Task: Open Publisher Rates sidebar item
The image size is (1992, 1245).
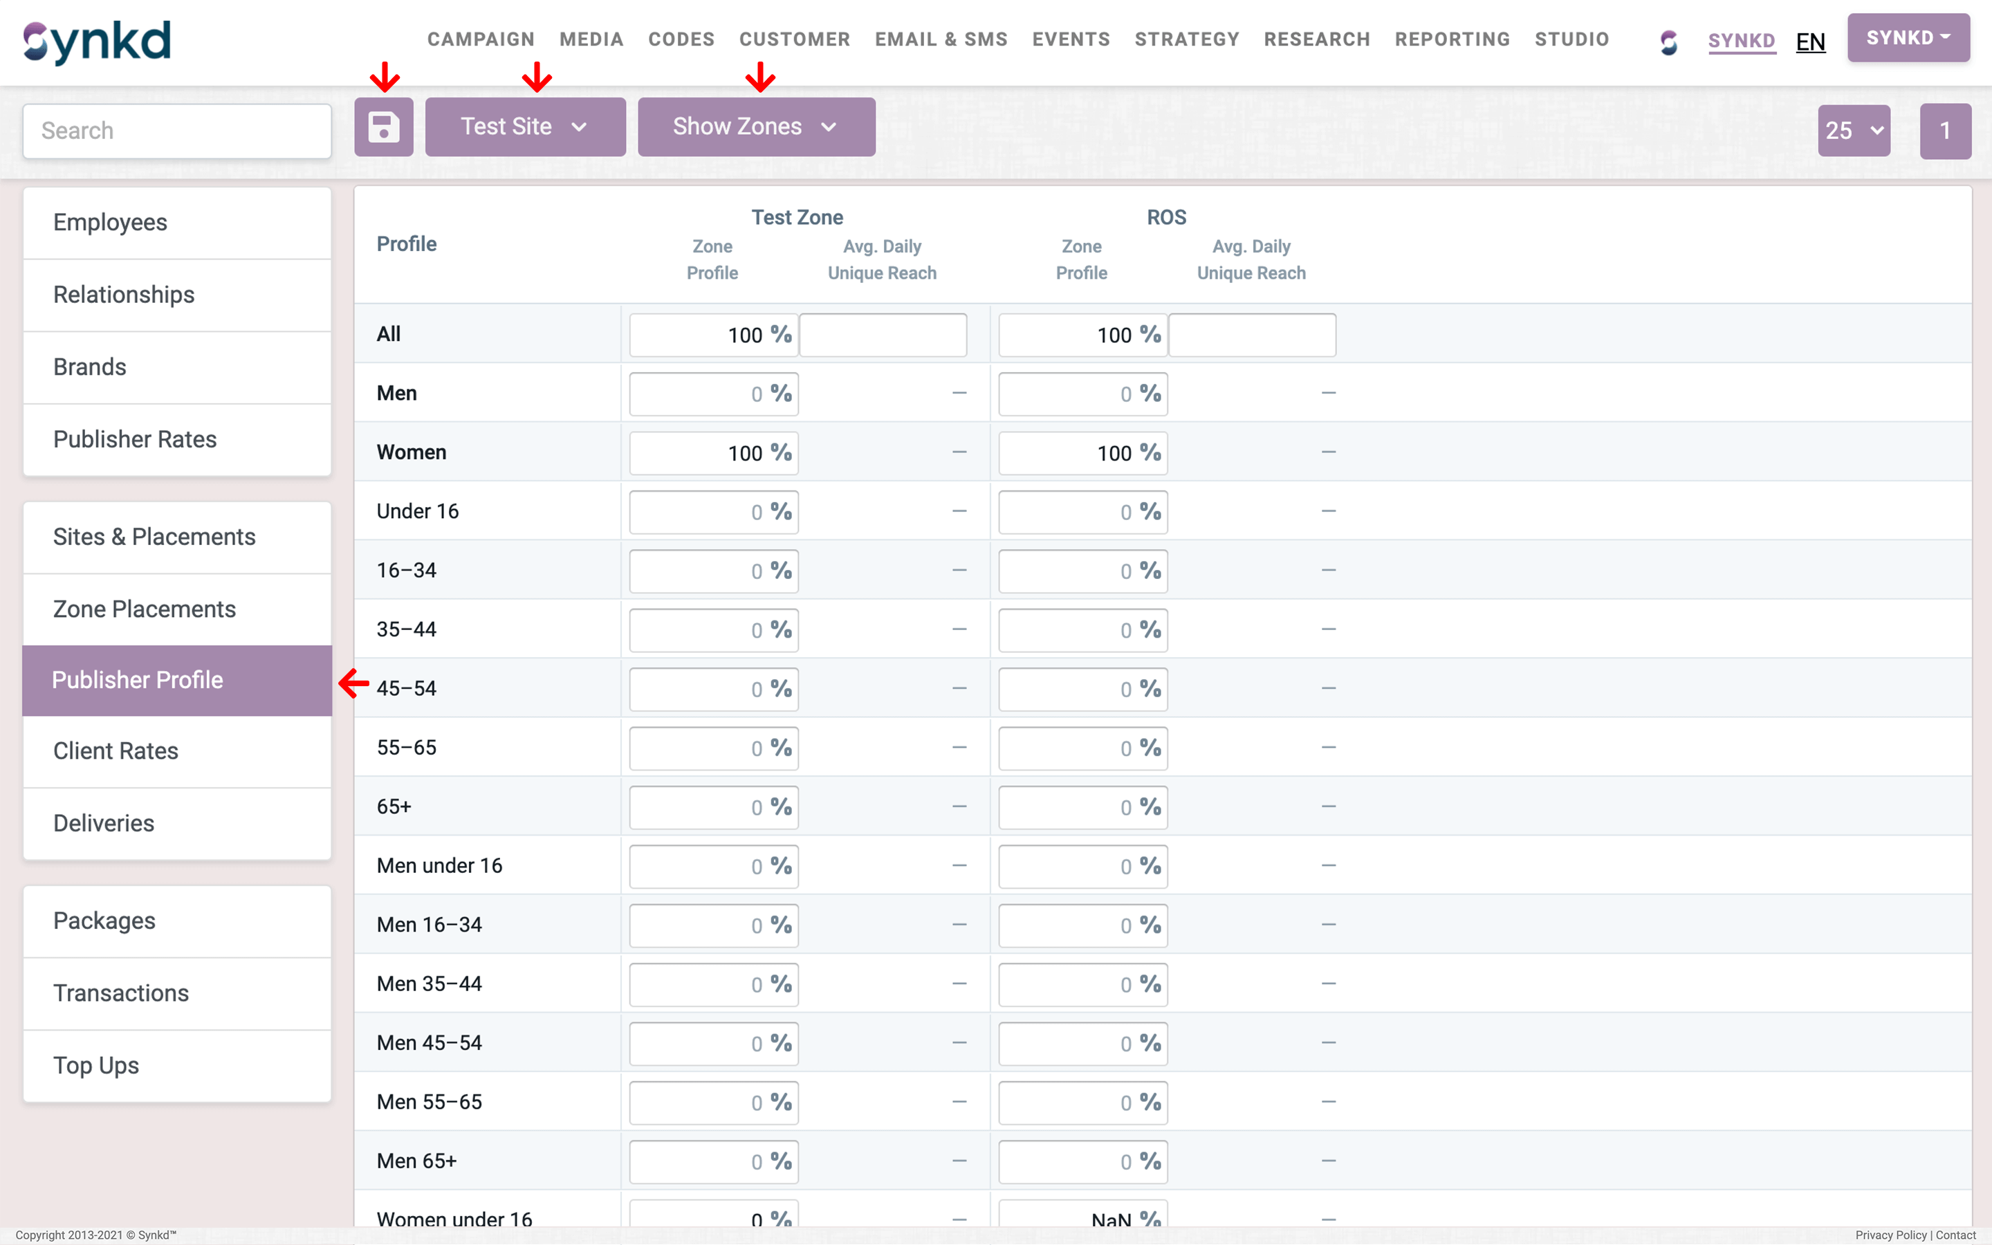Action: (x=135, y=439)
